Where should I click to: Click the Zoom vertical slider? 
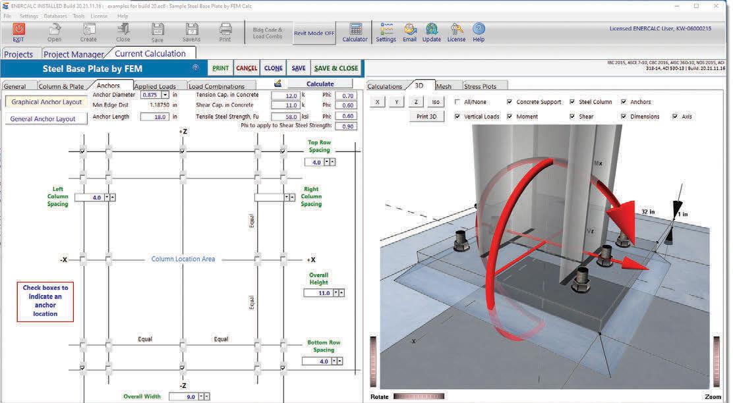(x=716, y=362)
